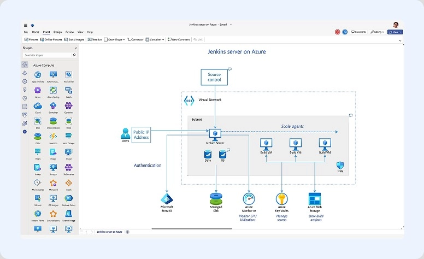Add a new page with plus button
Image resolution: width=424 pixels, height=259 pixels.
click(128, 232)
